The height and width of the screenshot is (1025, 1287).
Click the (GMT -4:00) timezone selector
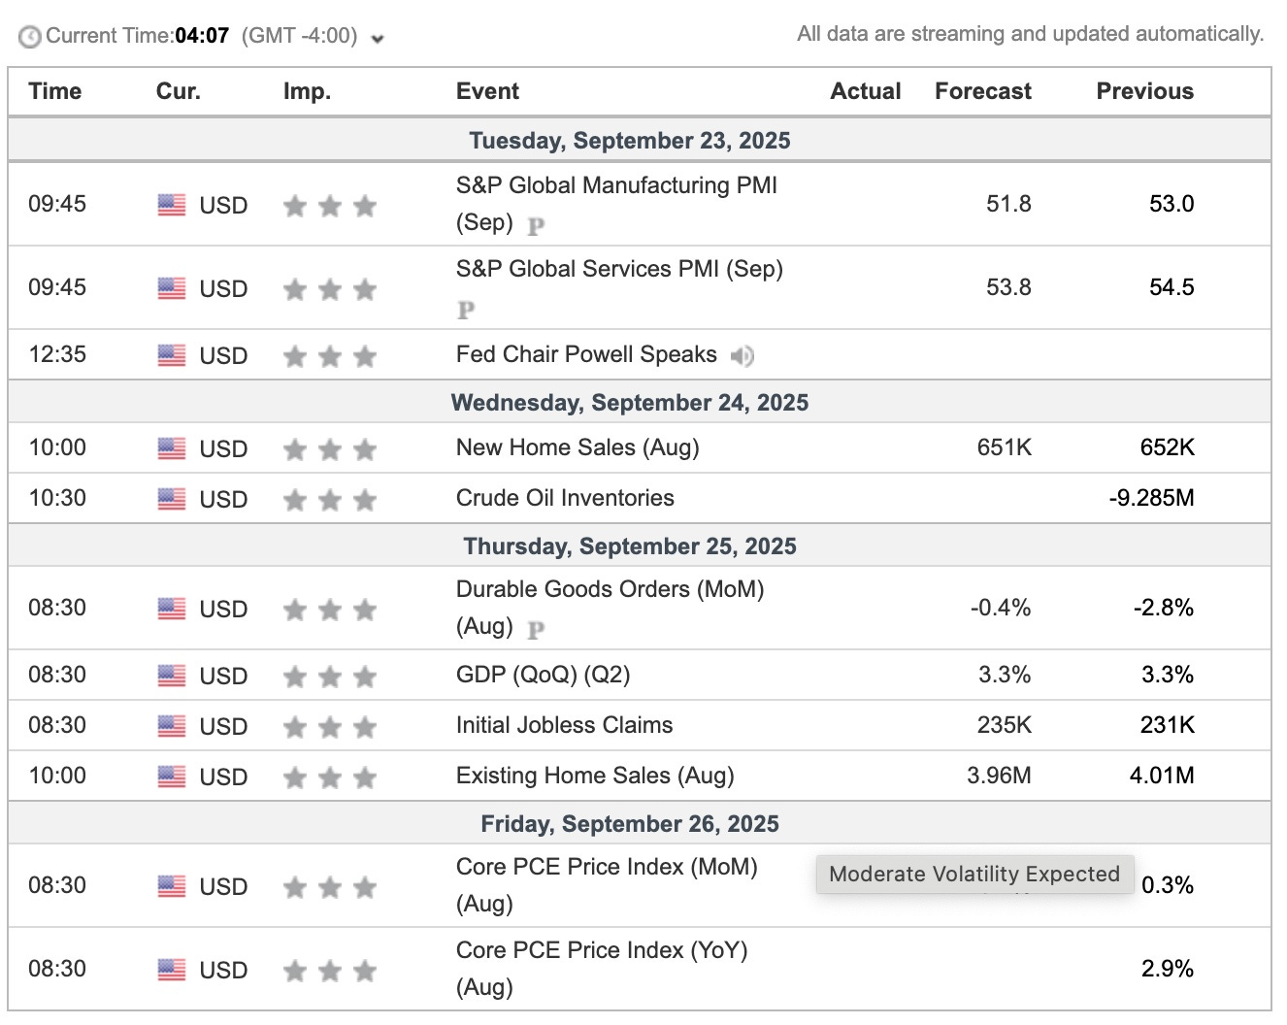[x=300, y=36]
